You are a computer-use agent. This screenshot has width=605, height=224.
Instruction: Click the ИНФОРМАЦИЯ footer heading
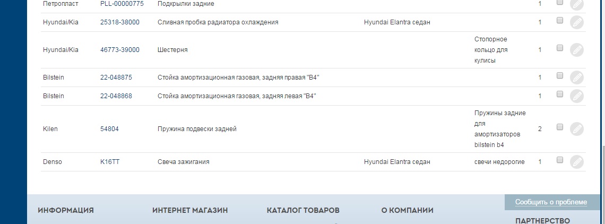pyautogui.click(x=66, y=211)
